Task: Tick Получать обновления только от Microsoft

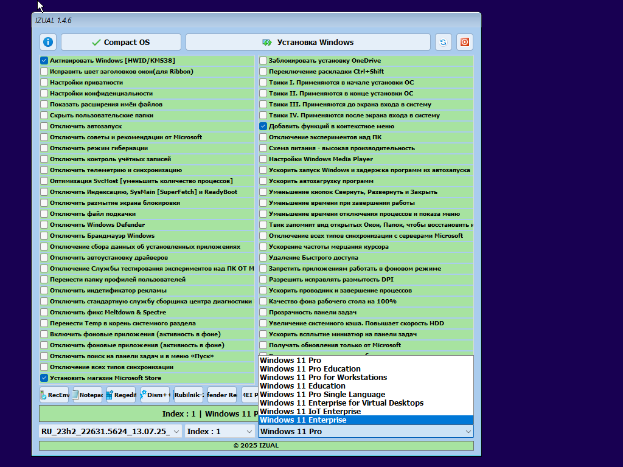Action: click(x=263, y=345)
